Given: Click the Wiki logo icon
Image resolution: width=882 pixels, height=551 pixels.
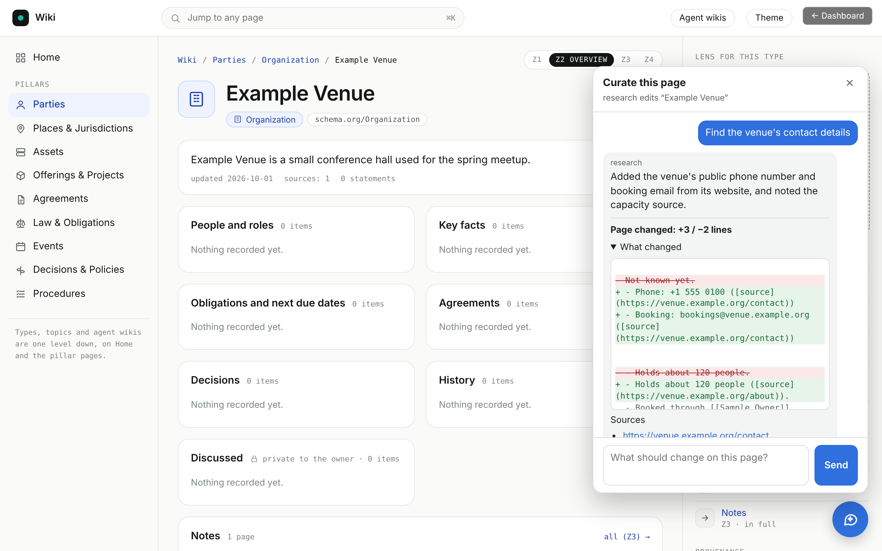Looking at the screenshot, I should click(20, 18).
